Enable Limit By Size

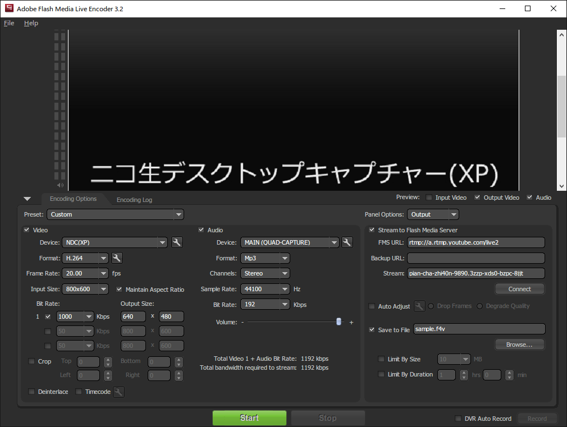[381, 359]
